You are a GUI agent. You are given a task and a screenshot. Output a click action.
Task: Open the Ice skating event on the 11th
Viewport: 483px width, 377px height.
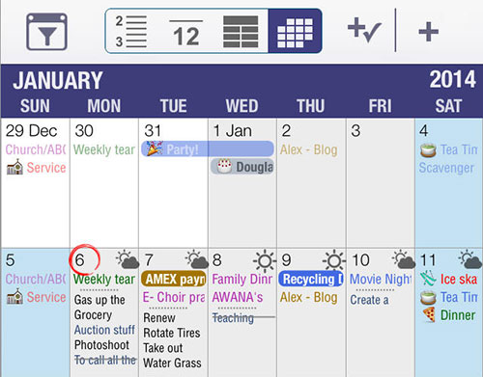point(449,279)
